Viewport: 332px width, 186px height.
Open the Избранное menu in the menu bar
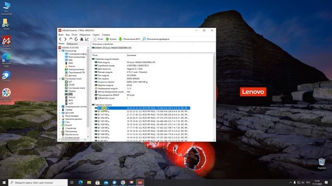pyautogui.click(x=85, y=35)
